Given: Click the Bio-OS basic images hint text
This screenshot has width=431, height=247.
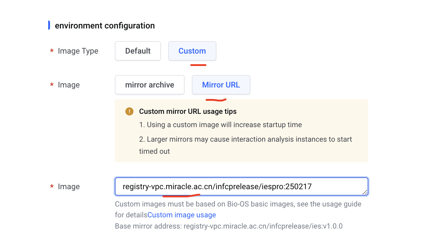Looking at the screenshot, I should coord(238,204).
